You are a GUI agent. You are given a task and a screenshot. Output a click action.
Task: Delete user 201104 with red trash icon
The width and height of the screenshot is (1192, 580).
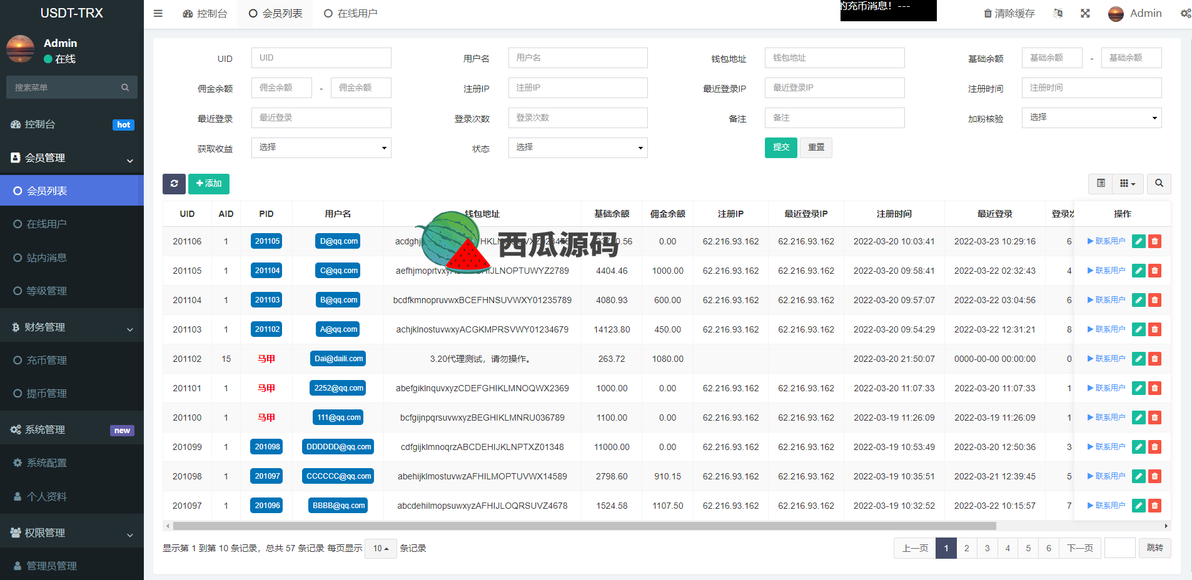[x=1155, y=300]
